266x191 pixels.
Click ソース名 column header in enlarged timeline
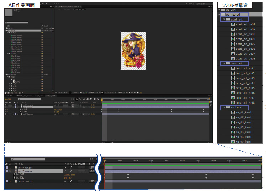[19, 164]
